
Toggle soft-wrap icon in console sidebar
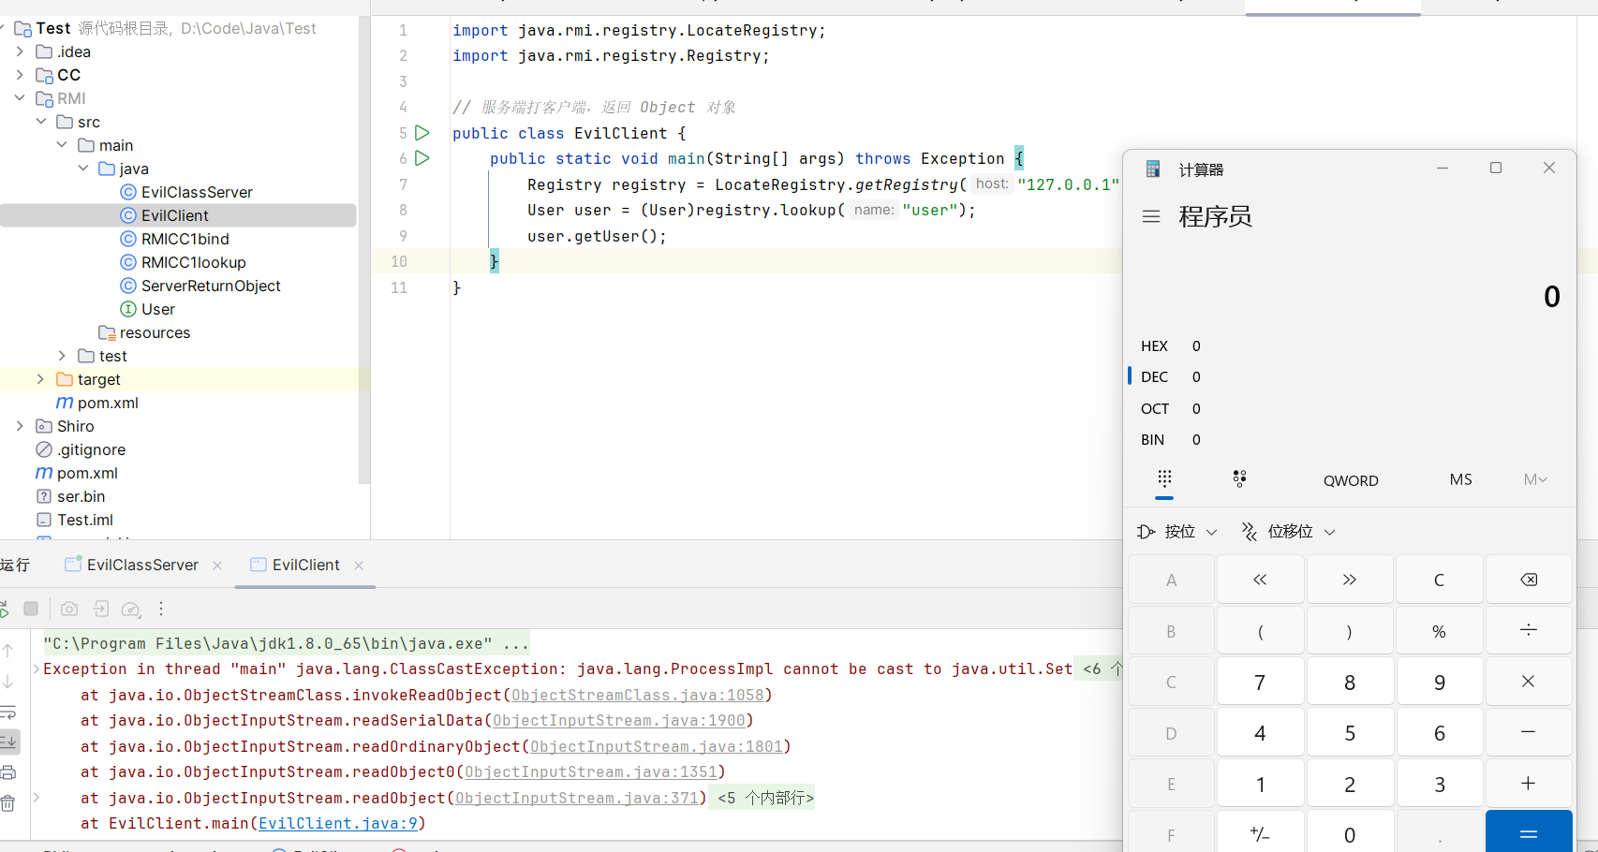tap(8, 712)
